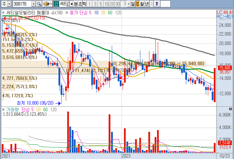Click the empty field beside up-down arrow
This screenshot has width=234, height=159.
point(165,4)
